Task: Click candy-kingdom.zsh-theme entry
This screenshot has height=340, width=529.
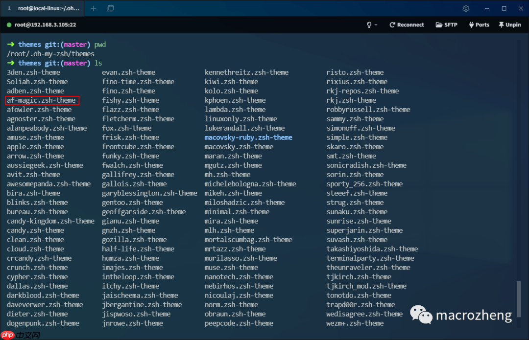Action: (50, 221)
